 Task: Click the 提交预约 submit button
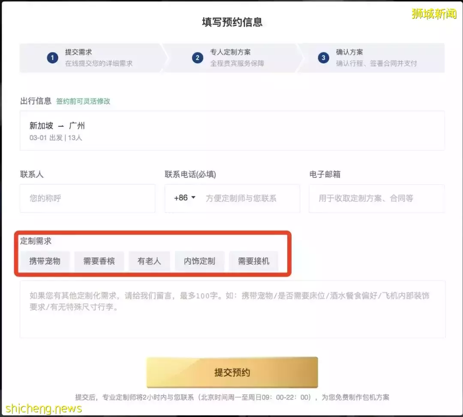pos(231,372)
